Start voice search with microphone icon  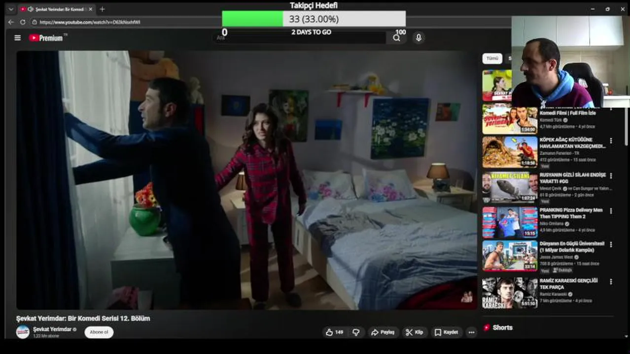419,38
